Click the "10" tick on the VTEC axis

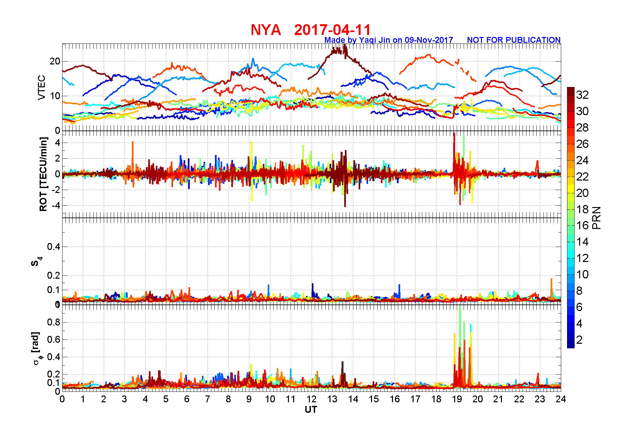55,96
